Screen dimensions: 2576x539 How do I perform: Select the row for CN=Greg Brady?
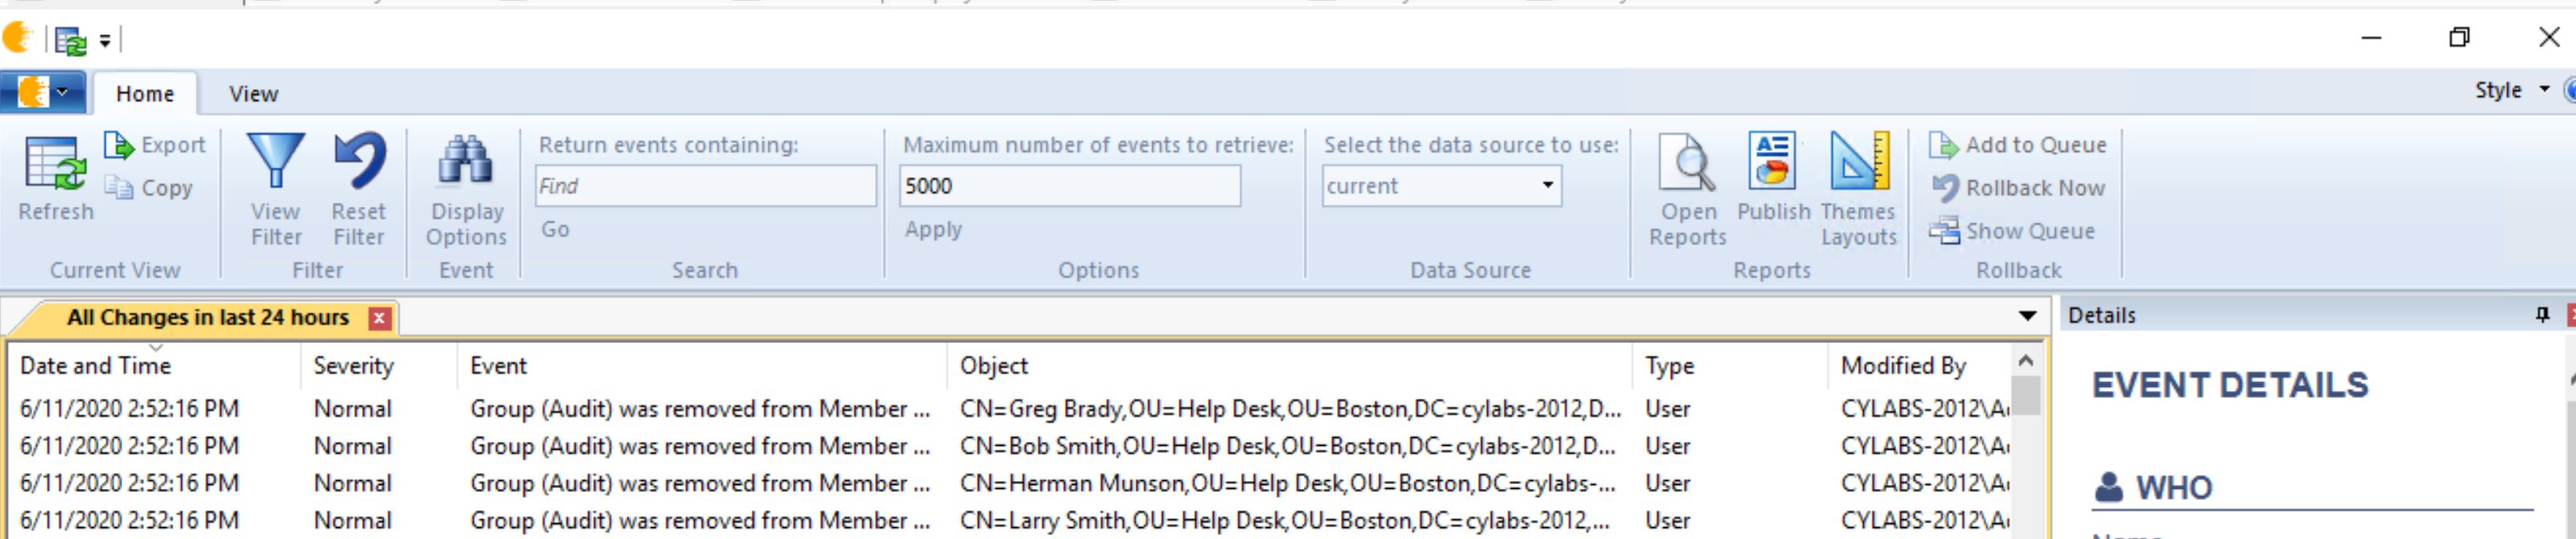click(1010, 409)
